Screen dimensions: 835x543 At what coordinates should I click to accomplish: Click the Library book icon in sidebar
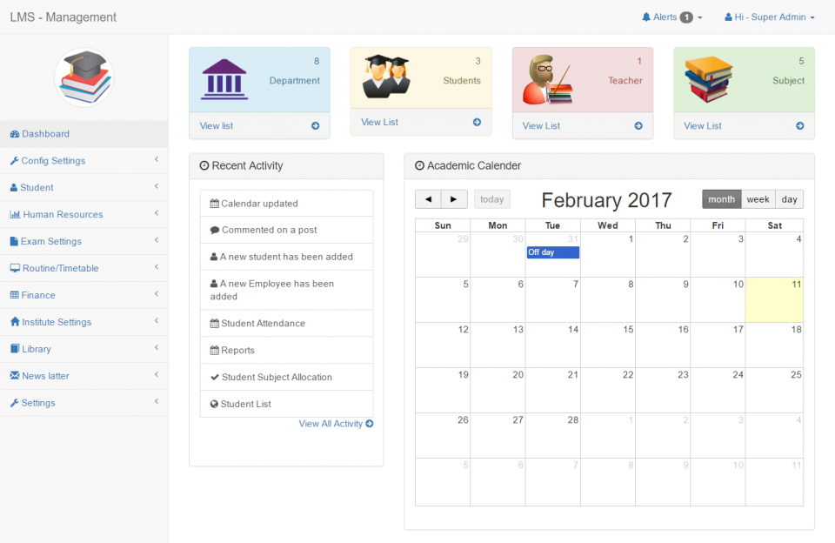[x=17, y=348]
